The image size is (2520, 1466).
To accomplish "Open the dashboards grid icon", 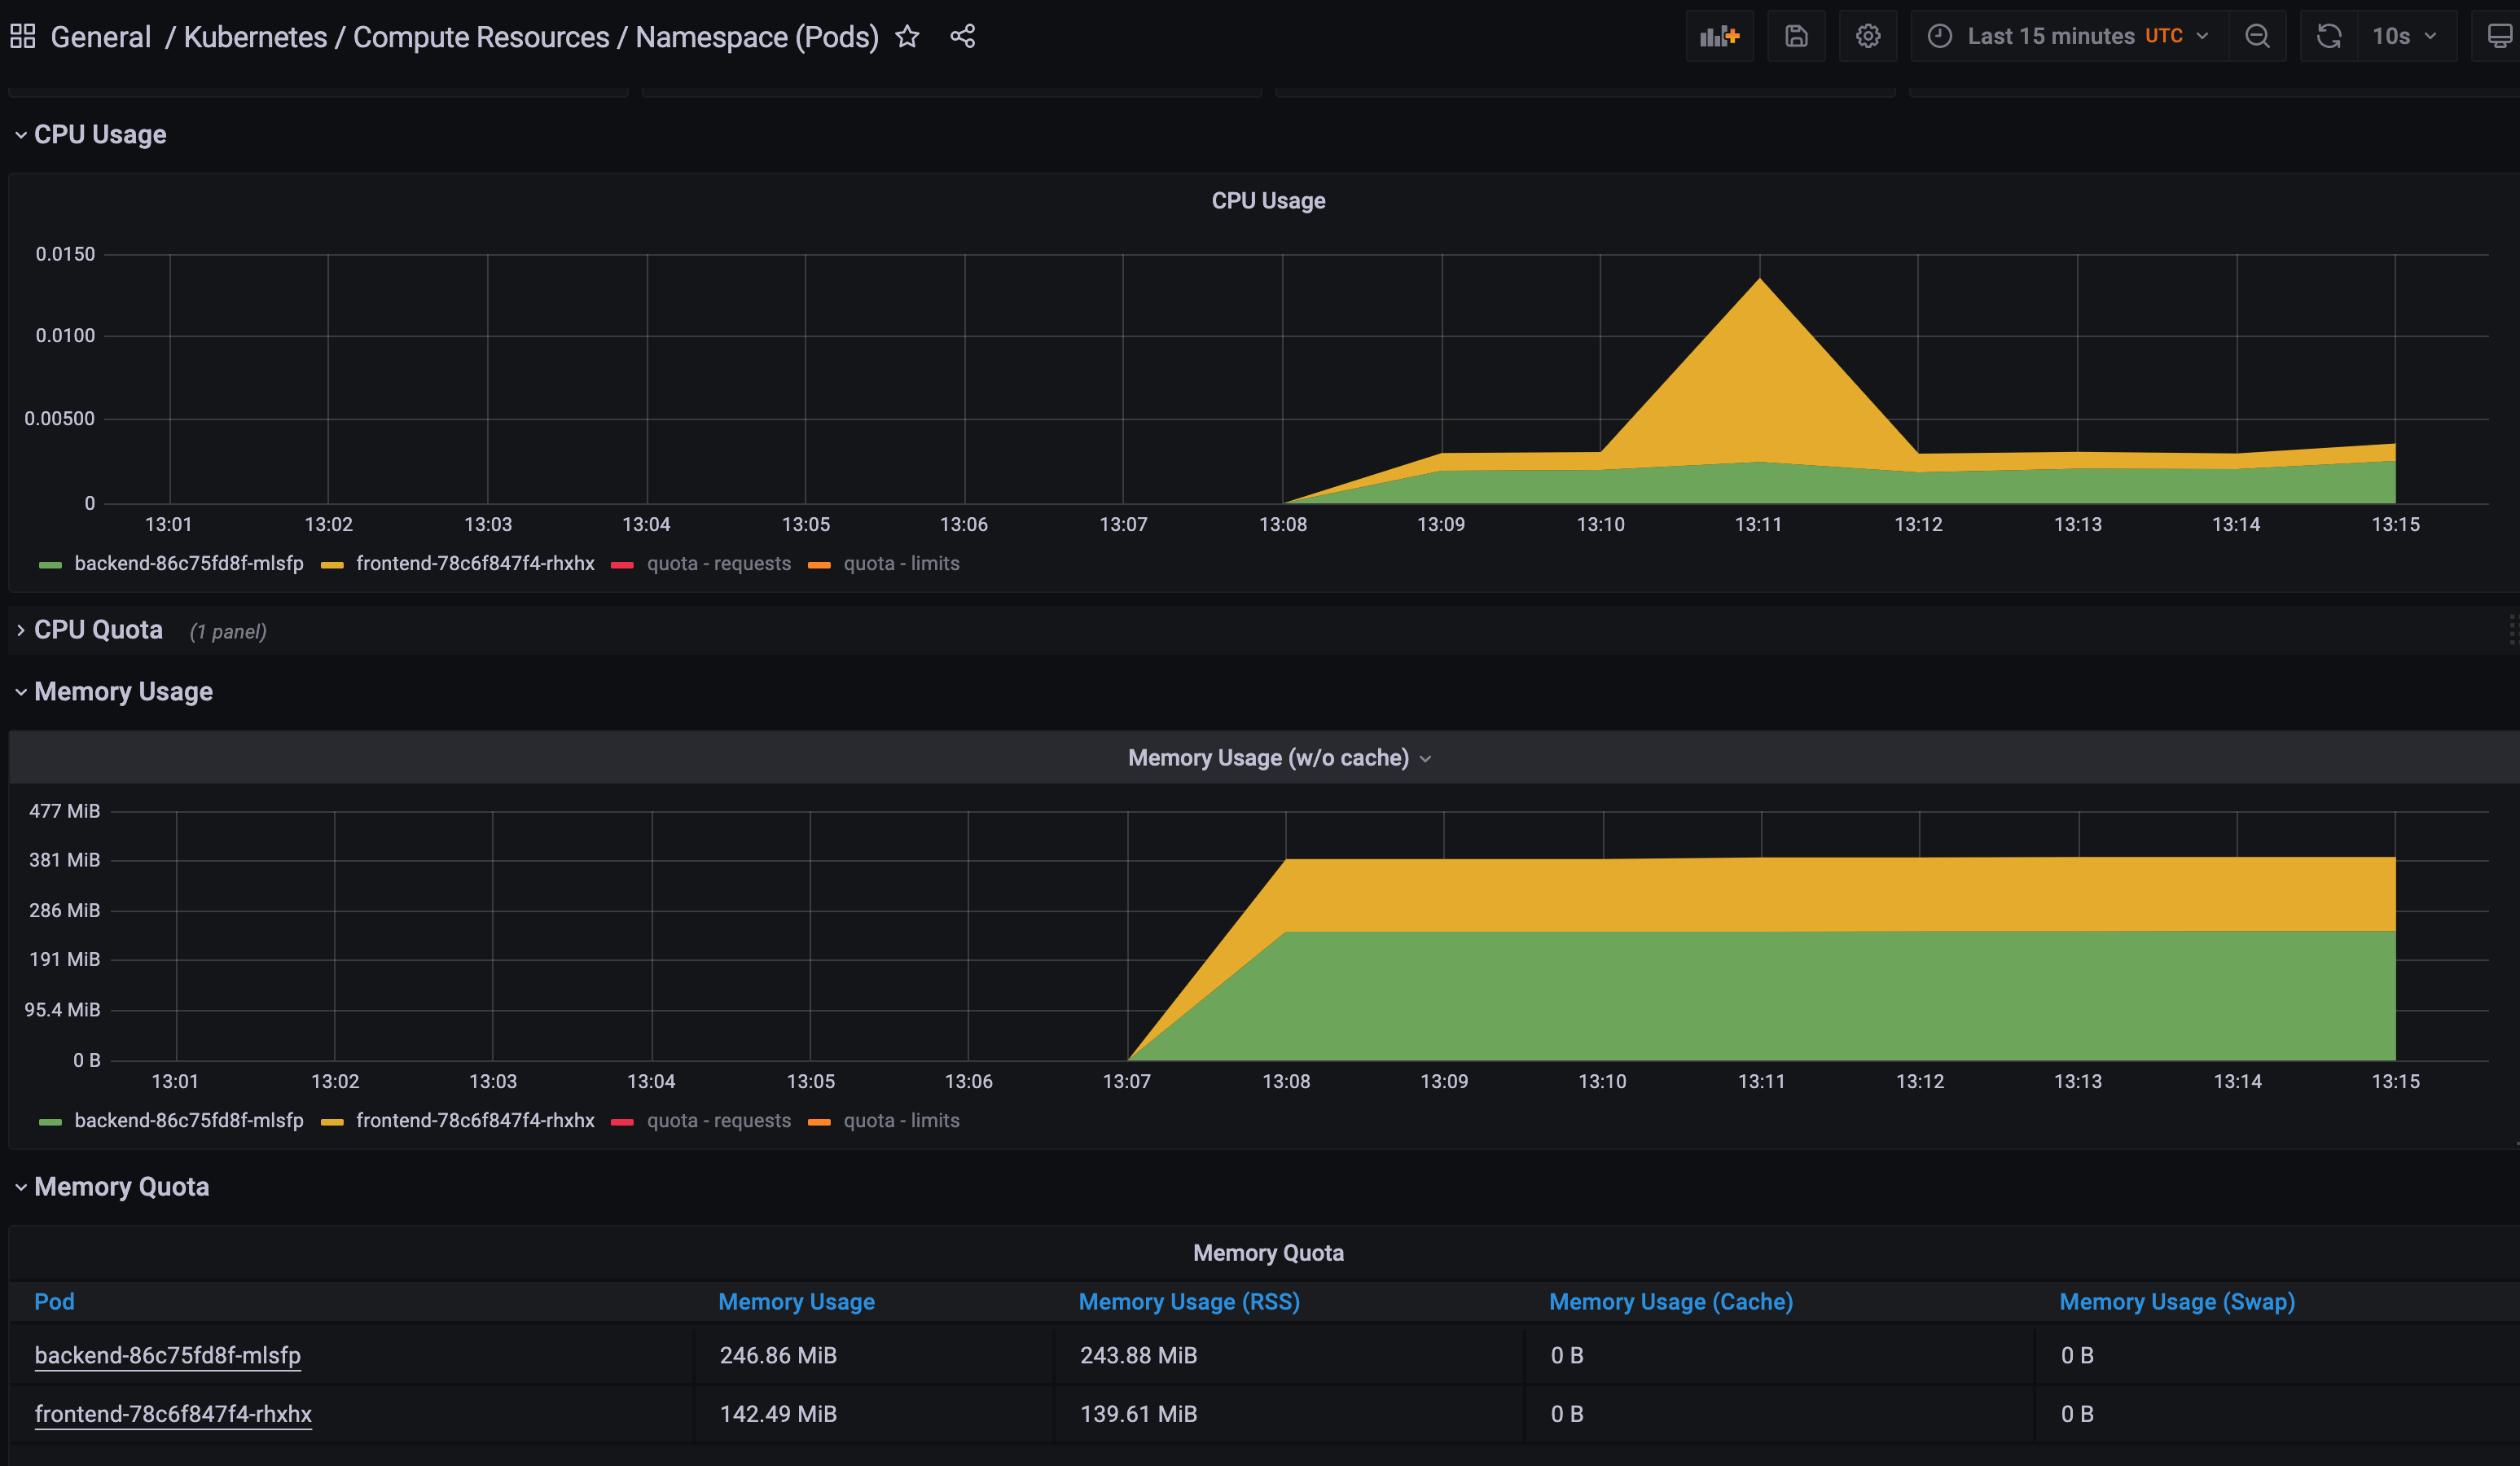I will 21,35.
